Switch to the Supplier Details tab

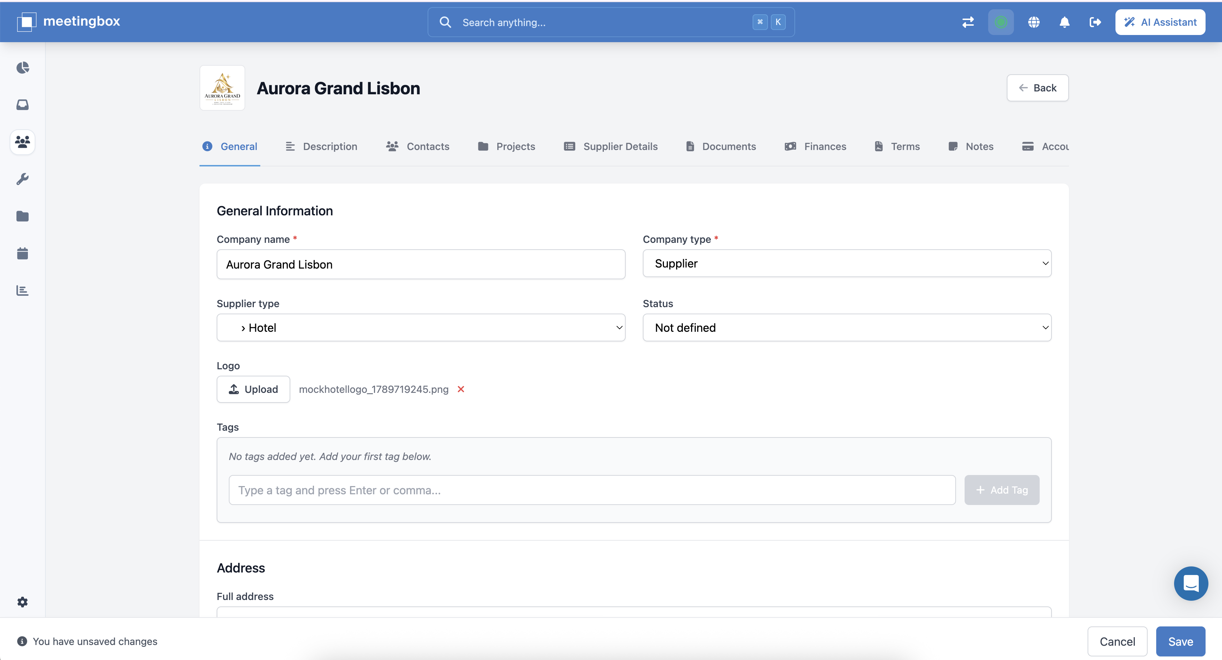(611, 146)
